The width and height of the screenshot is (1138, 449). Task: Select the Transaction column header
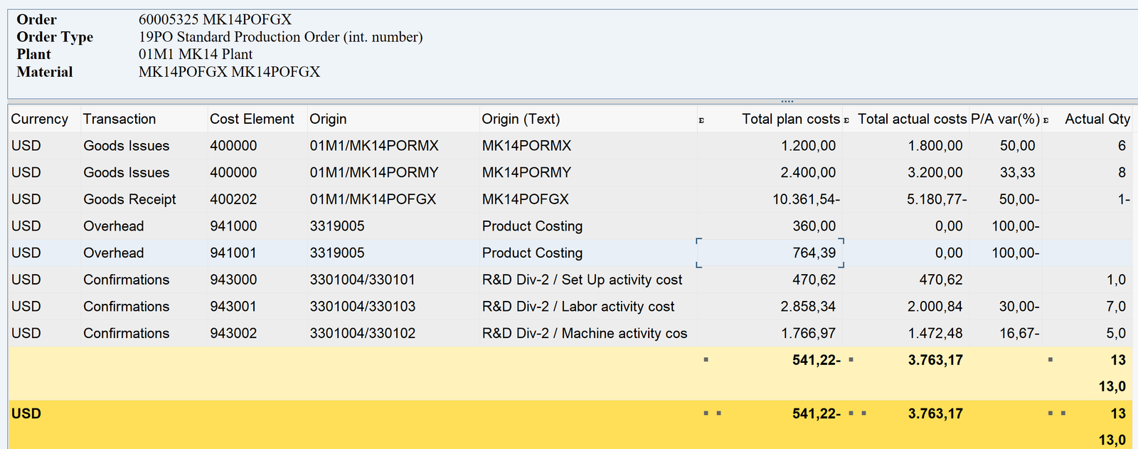119,119
